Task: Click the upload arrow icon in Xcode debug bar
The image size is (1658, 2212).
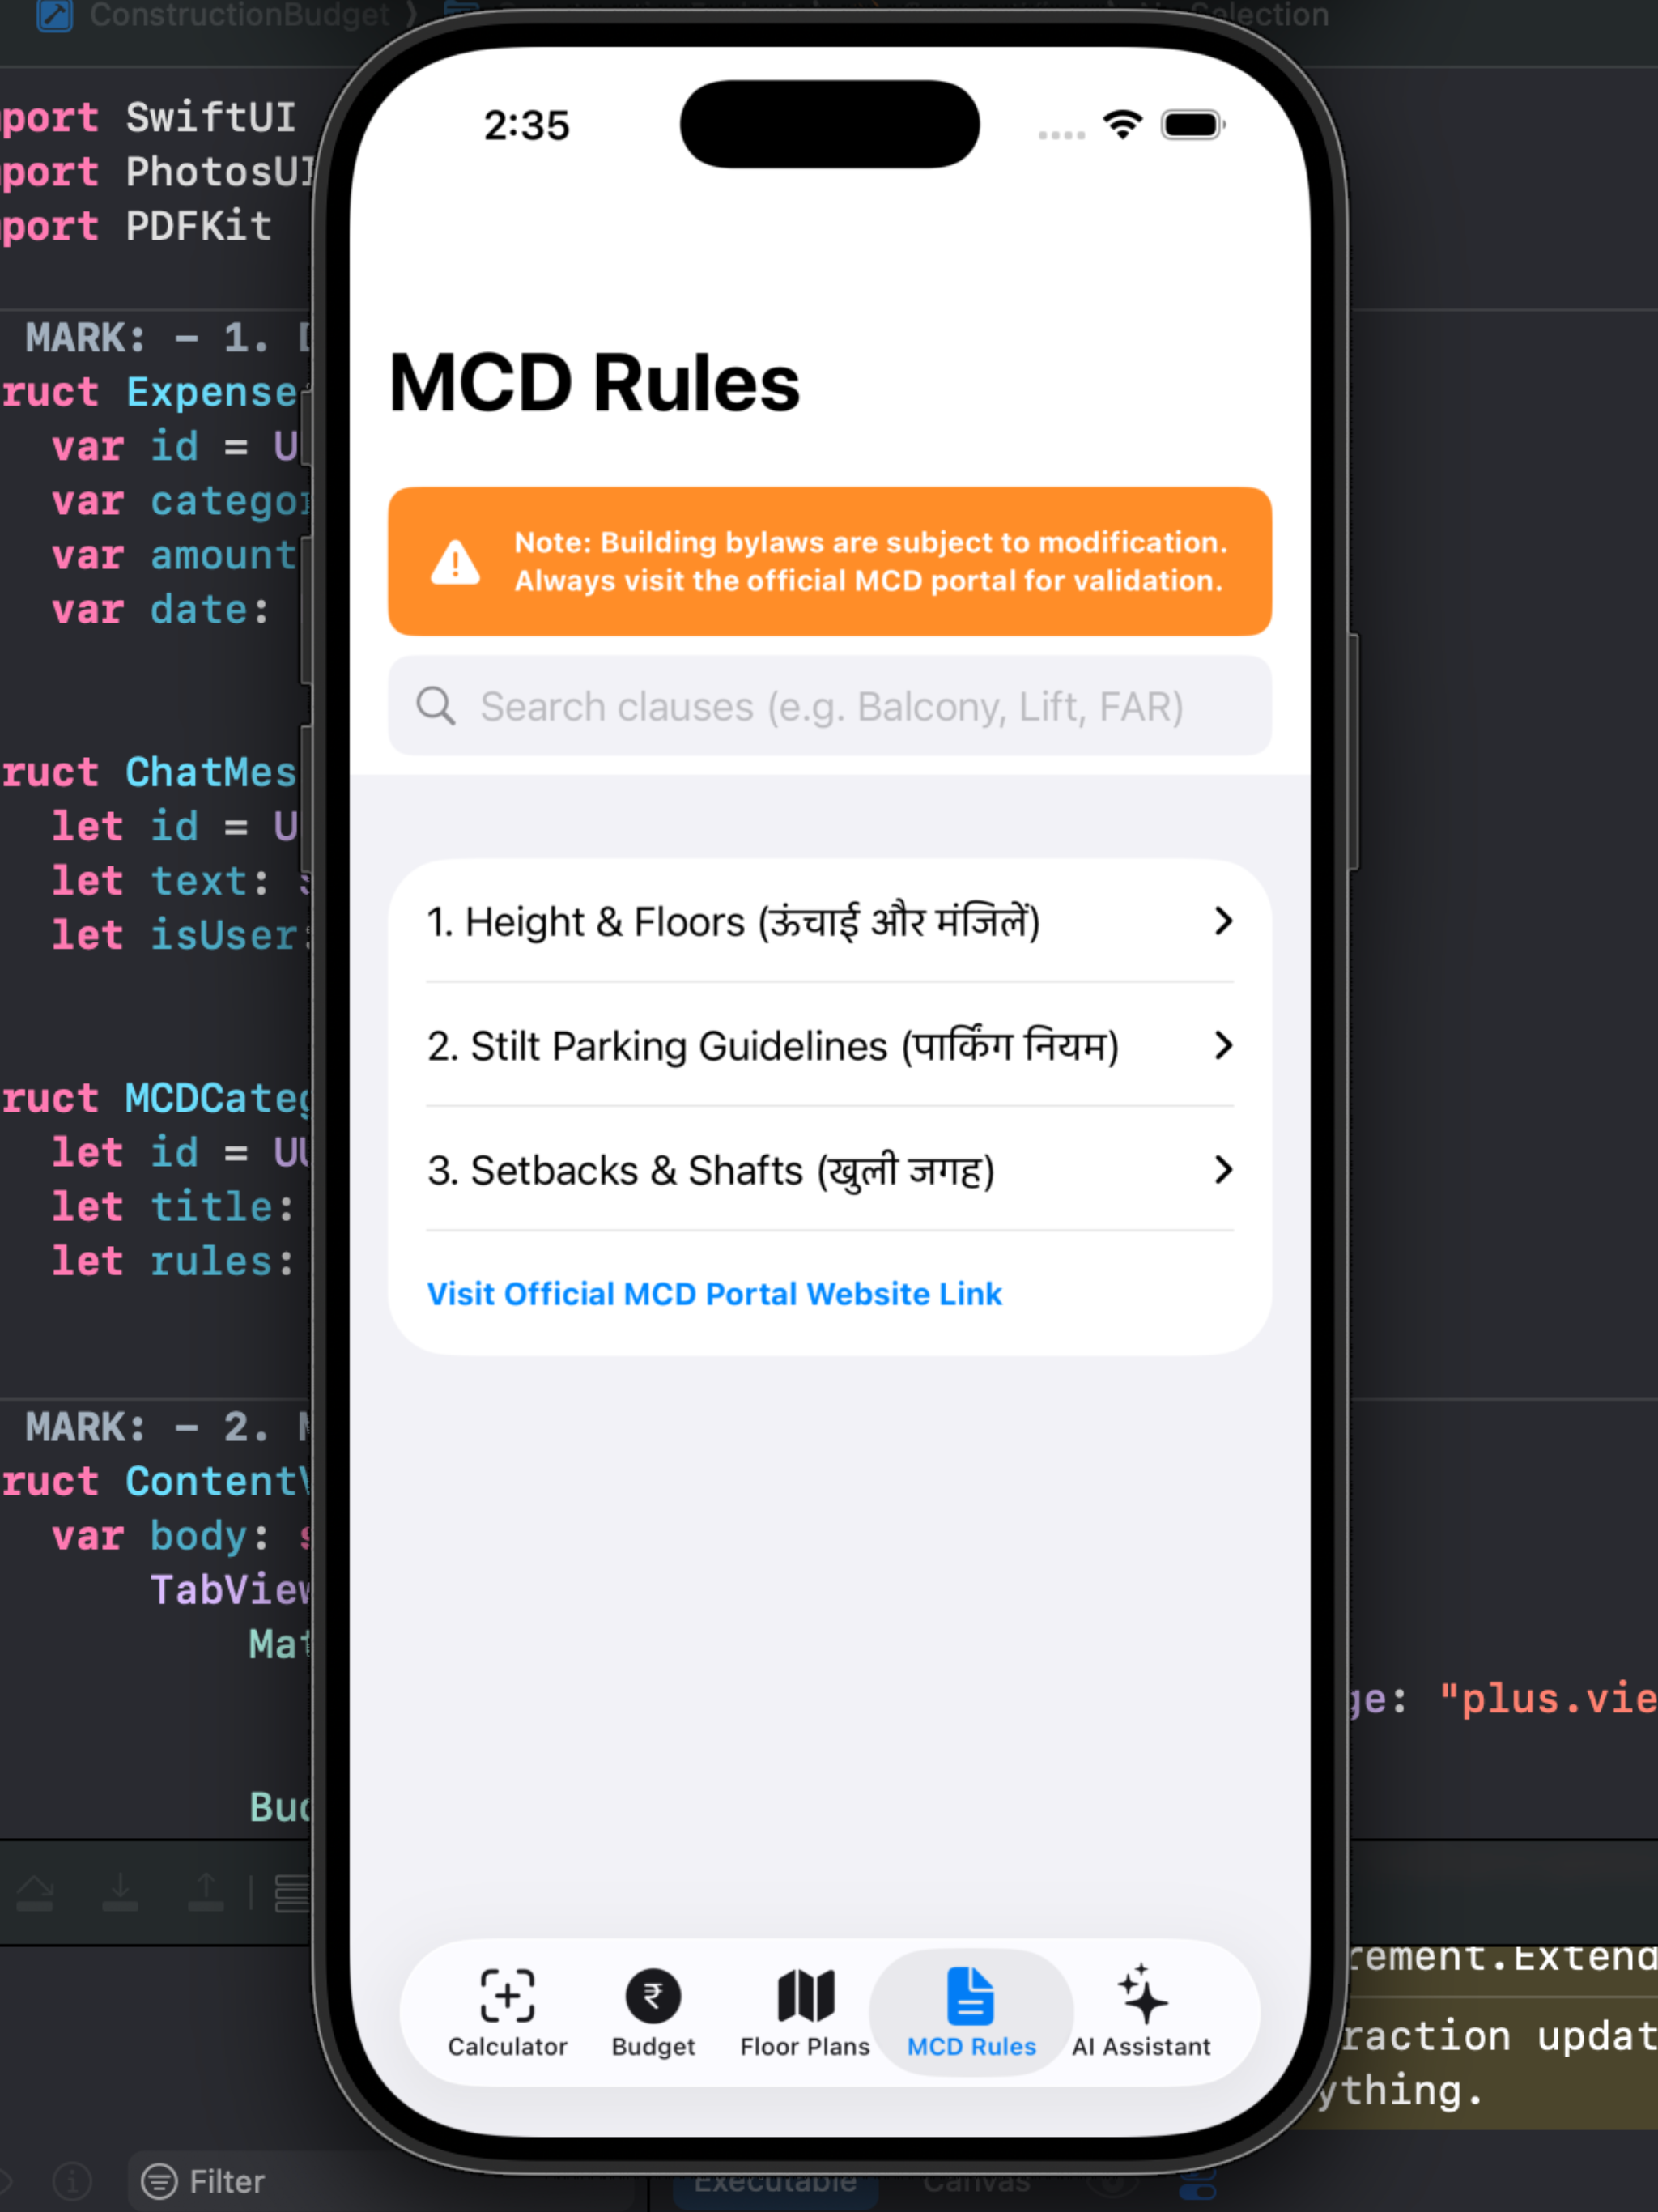Action: [206, 1891]
